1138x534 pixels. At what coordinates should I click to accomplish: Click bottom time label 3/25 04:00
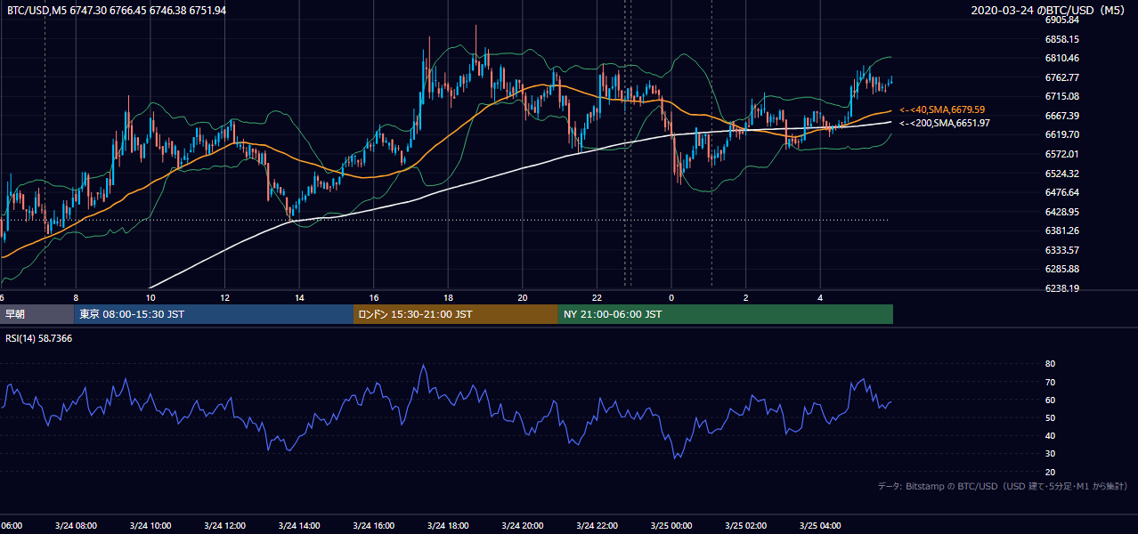tap(821, 526)
